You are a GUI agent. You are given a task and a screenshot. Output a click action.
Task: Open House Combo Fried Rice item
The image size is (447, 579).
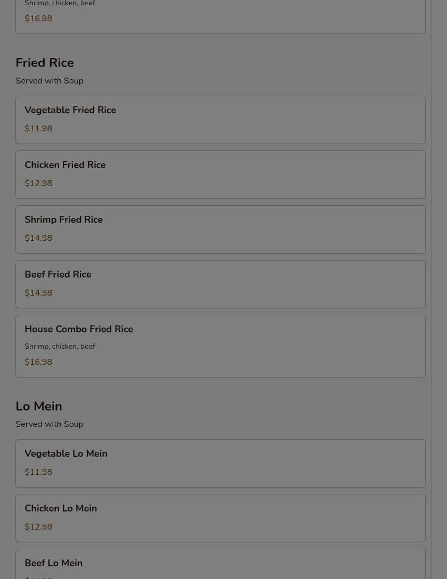click(220, 345)
